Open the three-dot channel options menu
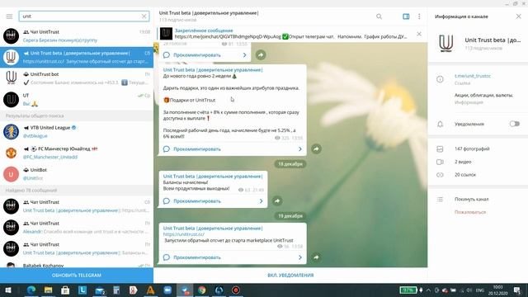This screenshot has height=297, width=528. click(419, 16)
